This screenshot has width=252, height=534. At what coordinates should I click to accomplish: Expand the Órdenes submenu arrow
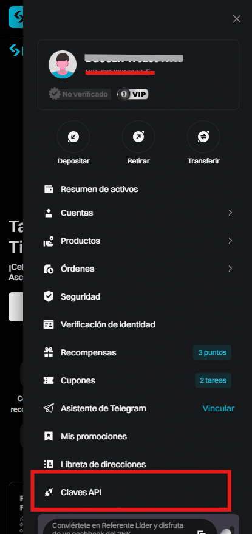[231, 269]
